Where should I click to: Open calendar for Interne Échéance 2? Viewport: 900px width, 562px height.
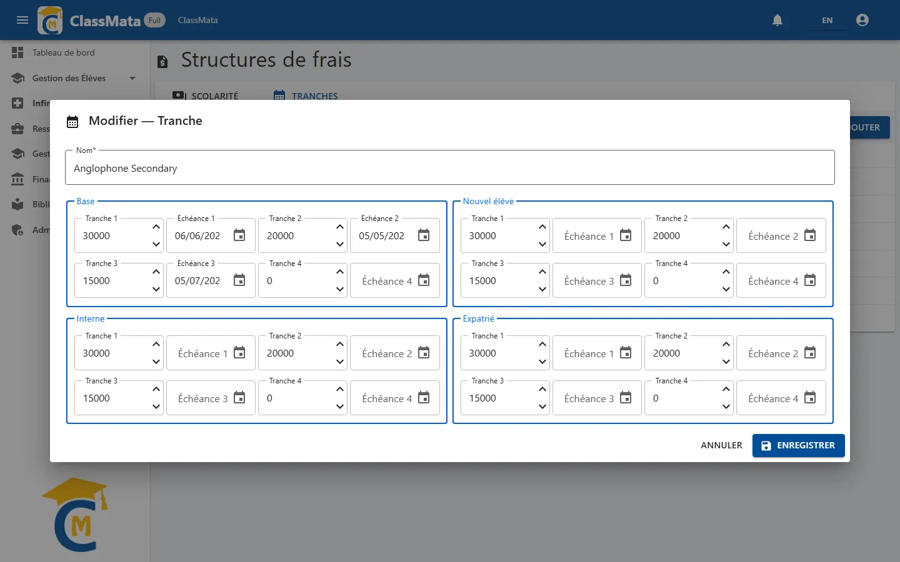click(424, 353)
